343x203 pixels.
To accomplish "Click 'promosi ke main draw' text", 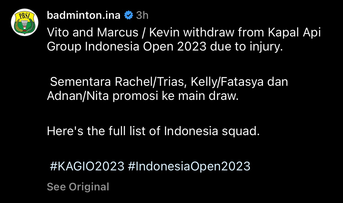I will (x=174, y=96).
